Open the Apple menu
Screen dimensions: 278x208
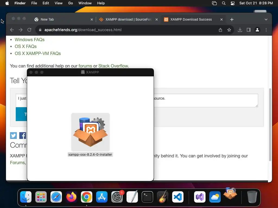[7, 3]
